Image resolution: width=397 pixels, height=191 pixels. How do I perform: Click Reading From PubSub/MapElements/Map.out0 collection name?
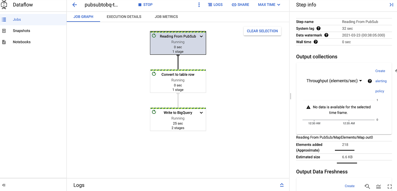(334, 137)
